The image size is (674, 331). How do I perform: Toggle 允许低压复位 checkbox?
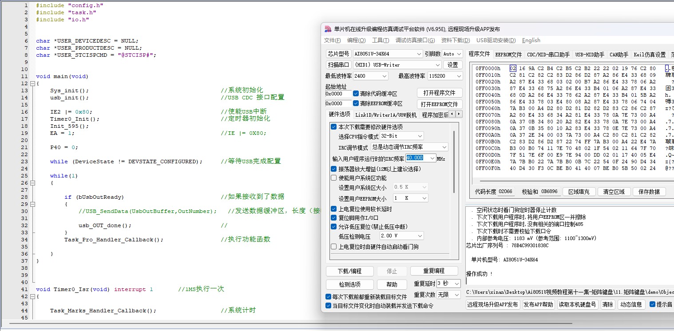click(x=334, y=227)
